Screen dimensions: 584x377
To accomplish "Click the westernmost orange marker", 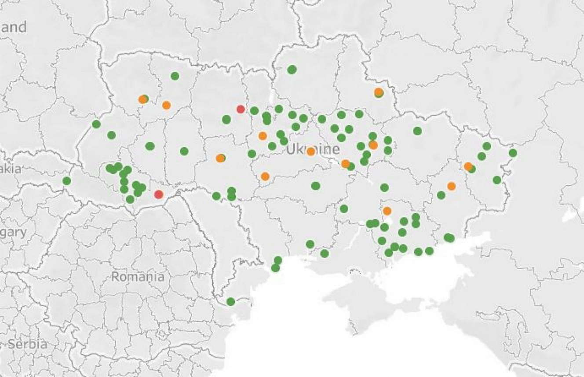I will point(142,99).
